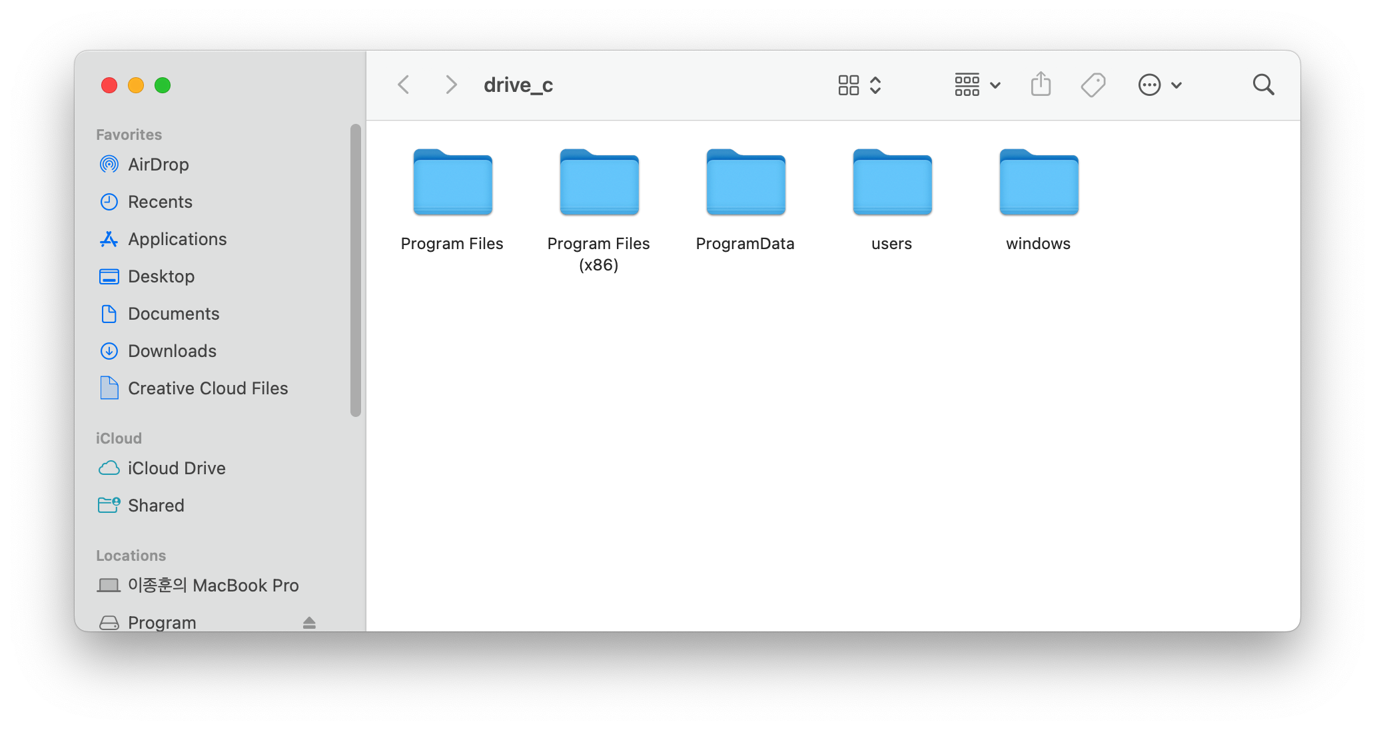Click the search icon button
The width and height of the screenshot is (1375, 730).
[1263, 85]
